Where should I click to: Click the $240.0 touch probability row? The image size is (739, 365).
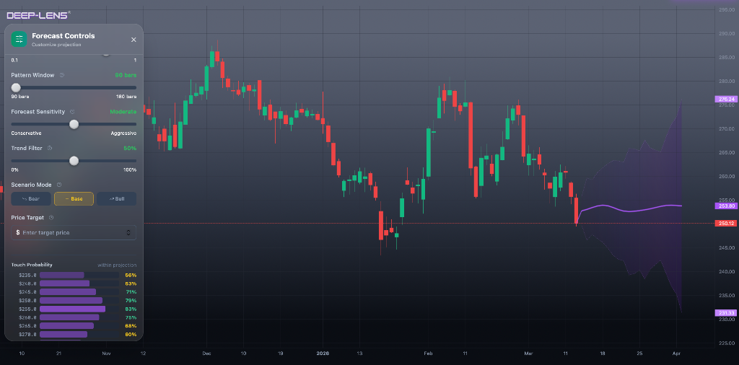pos(74,283)
